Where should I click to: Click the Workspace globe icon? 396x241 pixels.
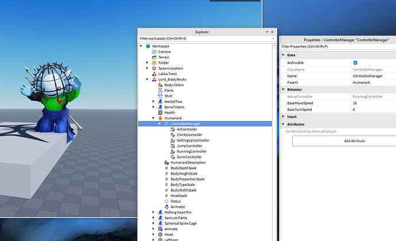[148, 46]
